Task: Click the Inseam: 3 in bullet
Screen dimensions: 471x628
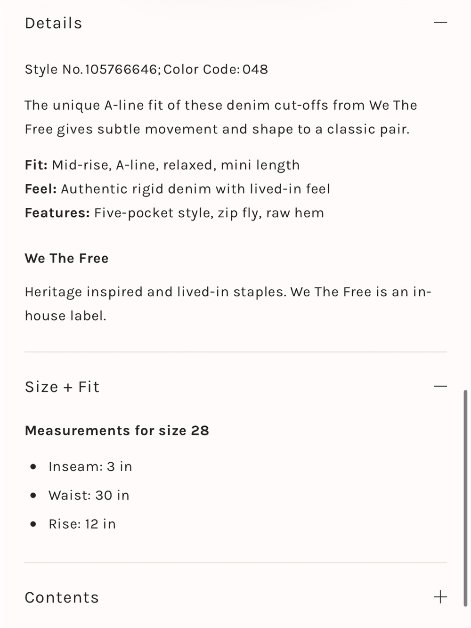Action: [90, 466]
